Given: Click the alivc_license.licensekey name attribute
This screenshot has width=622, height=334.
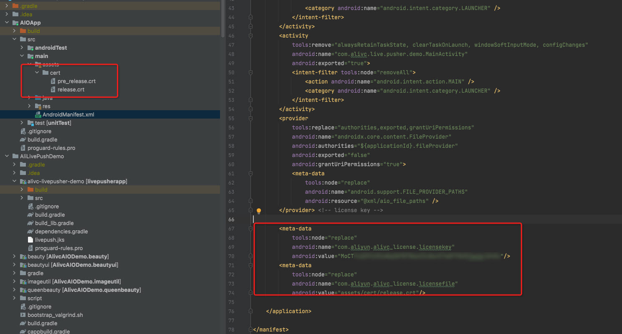Looking at the screenshot, I should tap(373, 247).
